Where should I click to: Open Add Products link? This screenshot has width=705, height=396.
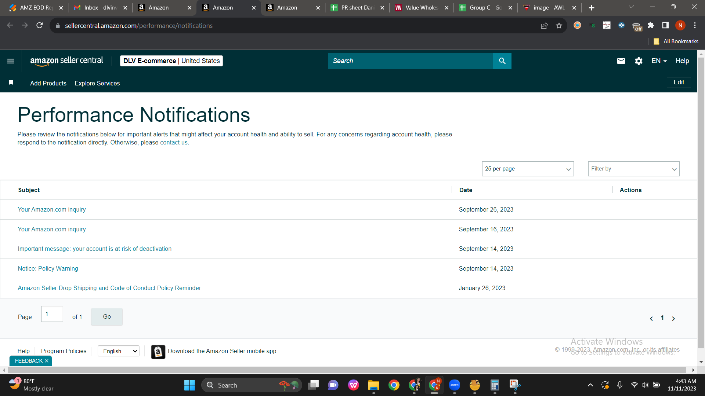coord(48,83)
